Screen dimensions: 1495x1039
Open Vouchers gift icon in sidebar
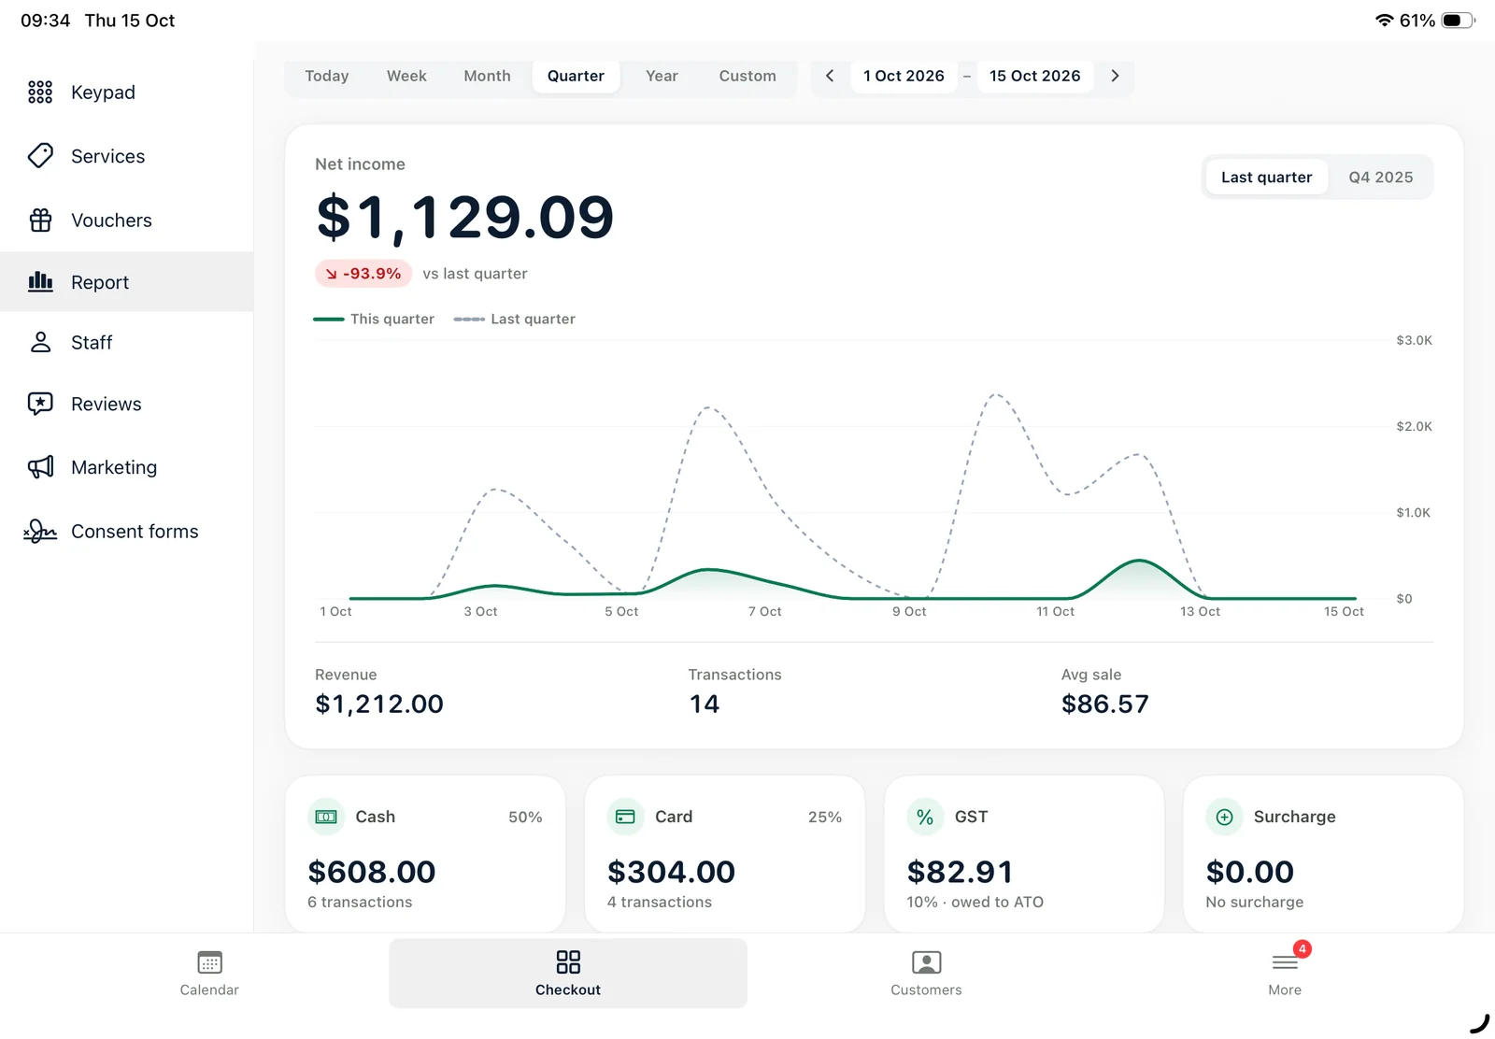tap(40, 220)
